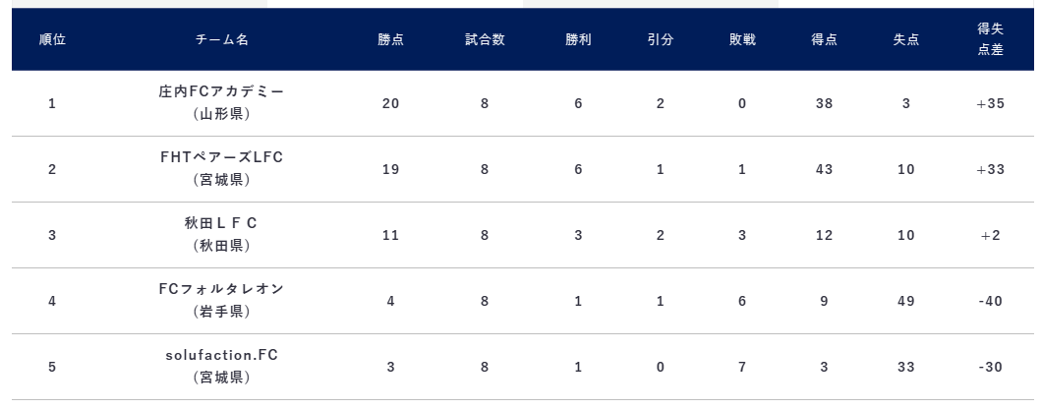This screenshot has width=1041, height=409.
Task: Click the 試合数 column header
Action: [485, 40]
